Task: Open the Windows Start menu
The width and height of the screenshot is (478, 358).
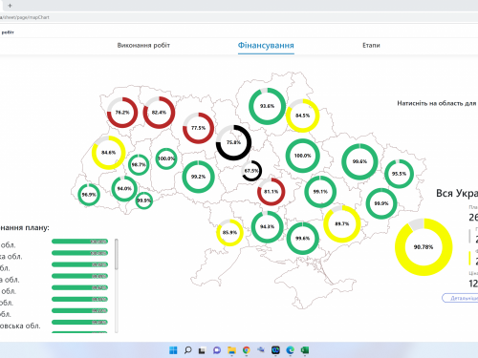Action: pos(173,350)
